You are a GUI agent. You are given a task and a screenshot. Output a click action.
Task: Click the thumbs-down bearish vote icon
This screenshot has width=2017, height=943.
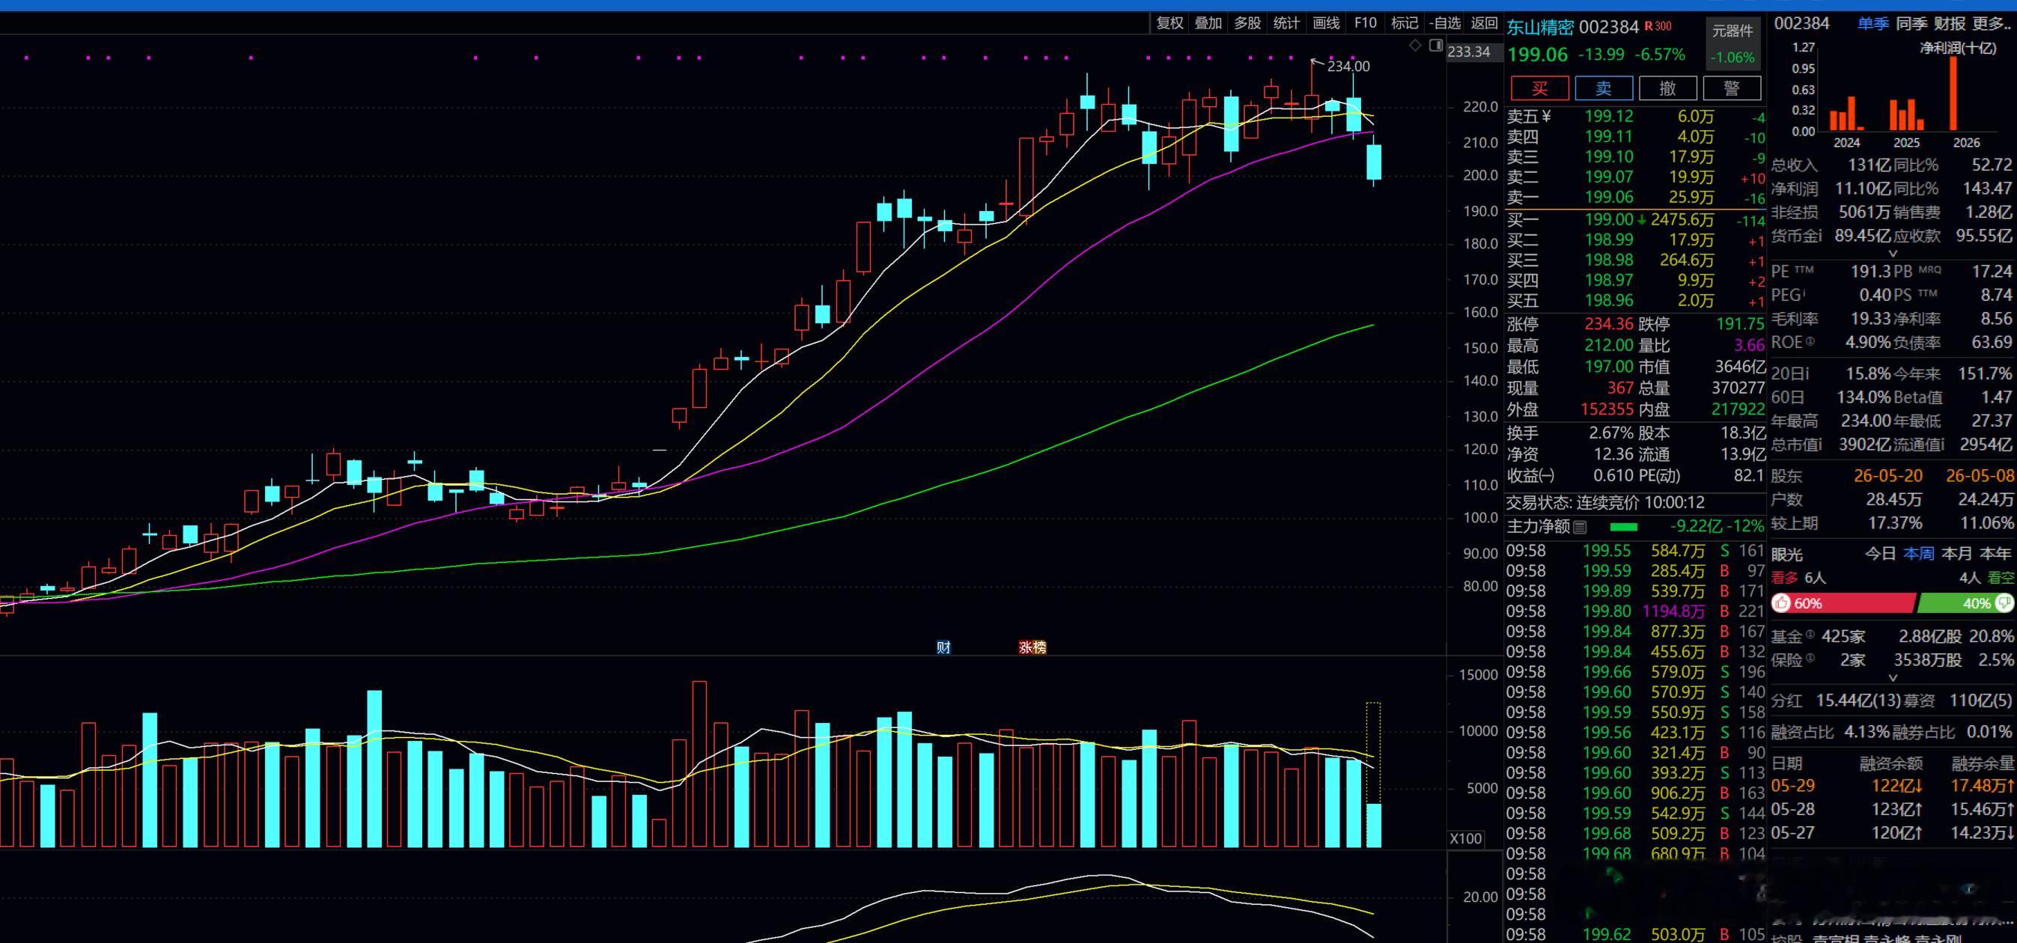(x=2004, y=602)
